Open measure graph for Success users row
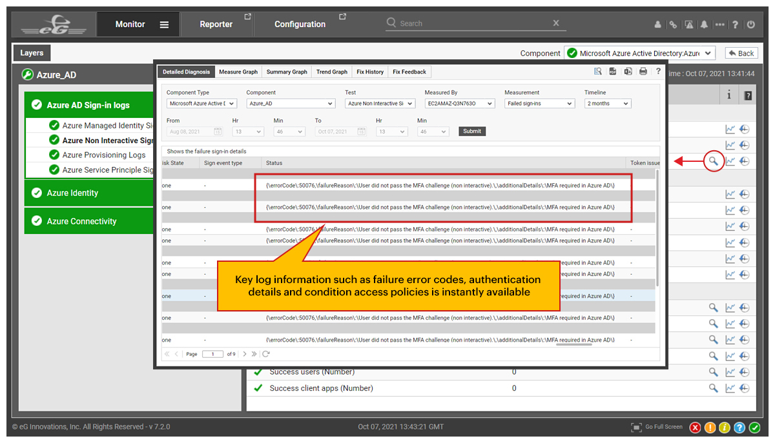775x443 pixels. [x=730, y=372]
